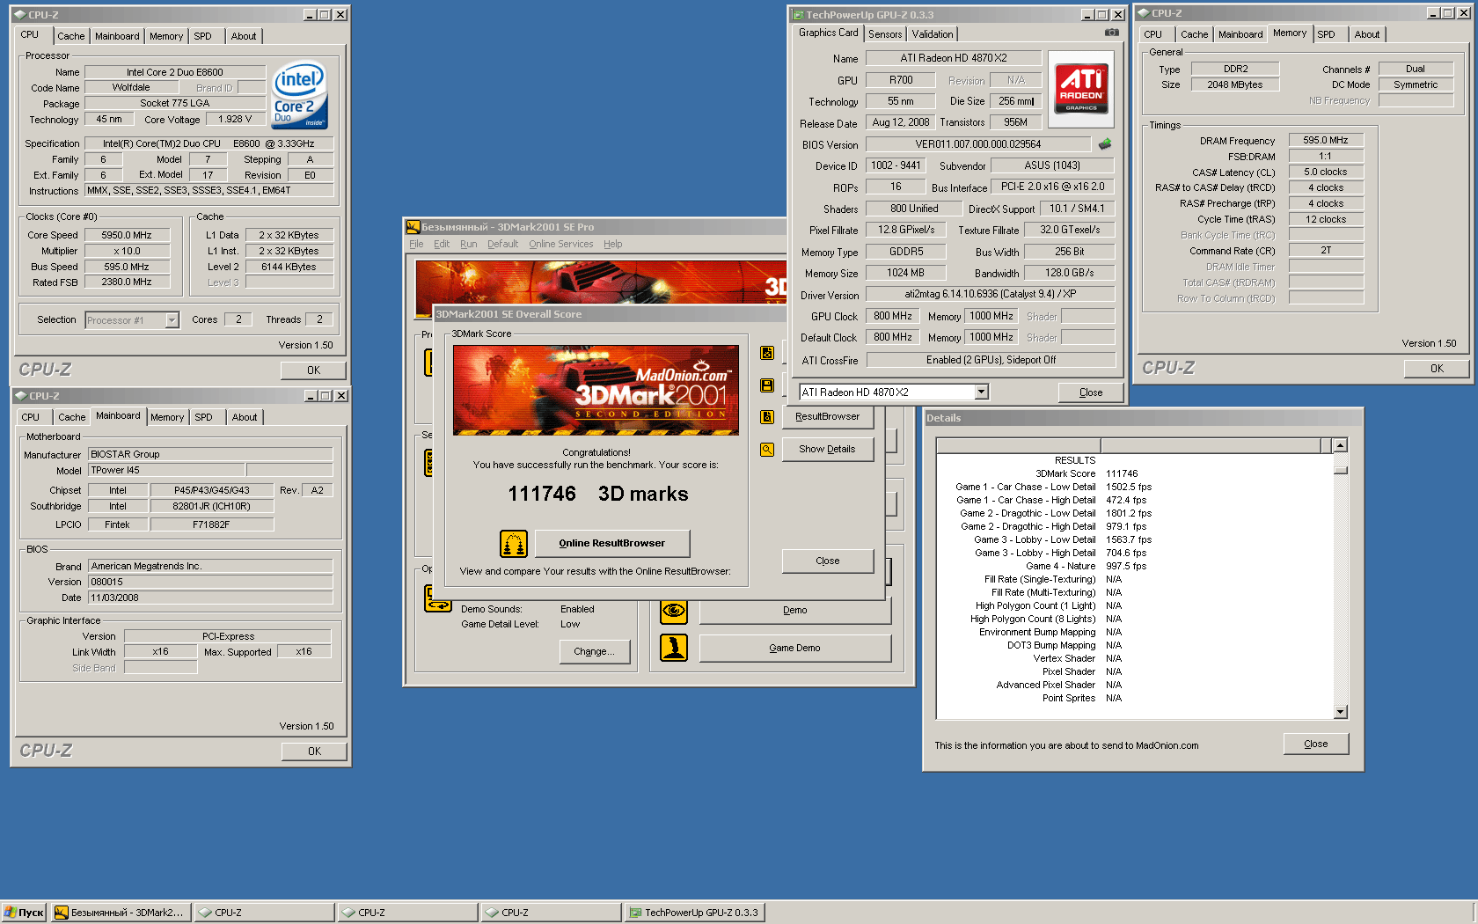
Task: Click the DRAM Frequency value 595.0 MHz
Action: pos(1325,140)
